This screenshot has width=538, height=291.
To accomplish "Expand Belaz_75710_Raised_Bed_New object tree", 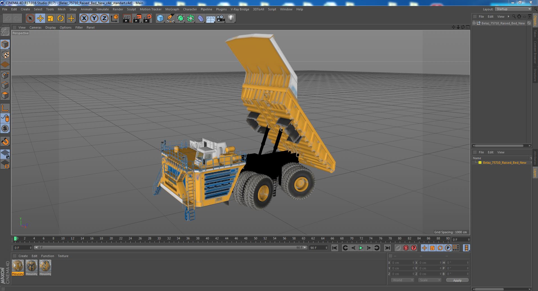I will 474,23.
